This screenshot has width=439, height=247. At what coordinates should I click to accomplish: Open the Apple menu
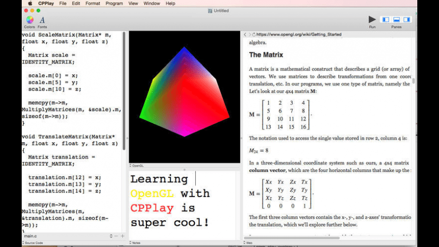[x=29, y=4]
